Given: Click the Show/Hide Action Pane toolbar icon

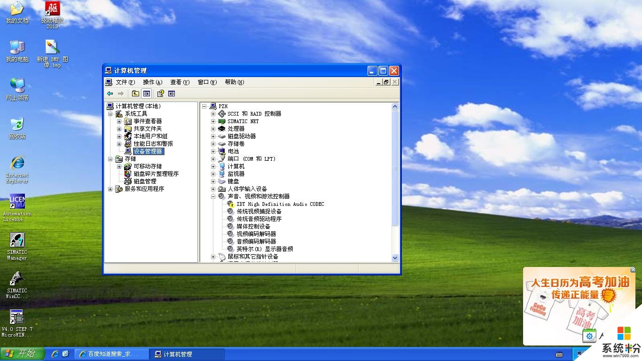Looking at the screenshot, I should click(x=172, y=94).
